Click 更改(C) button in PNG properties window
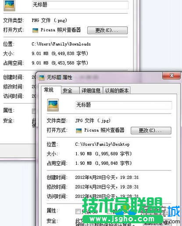This screenshot has width=182, height=226. click(x=107, y=30)
